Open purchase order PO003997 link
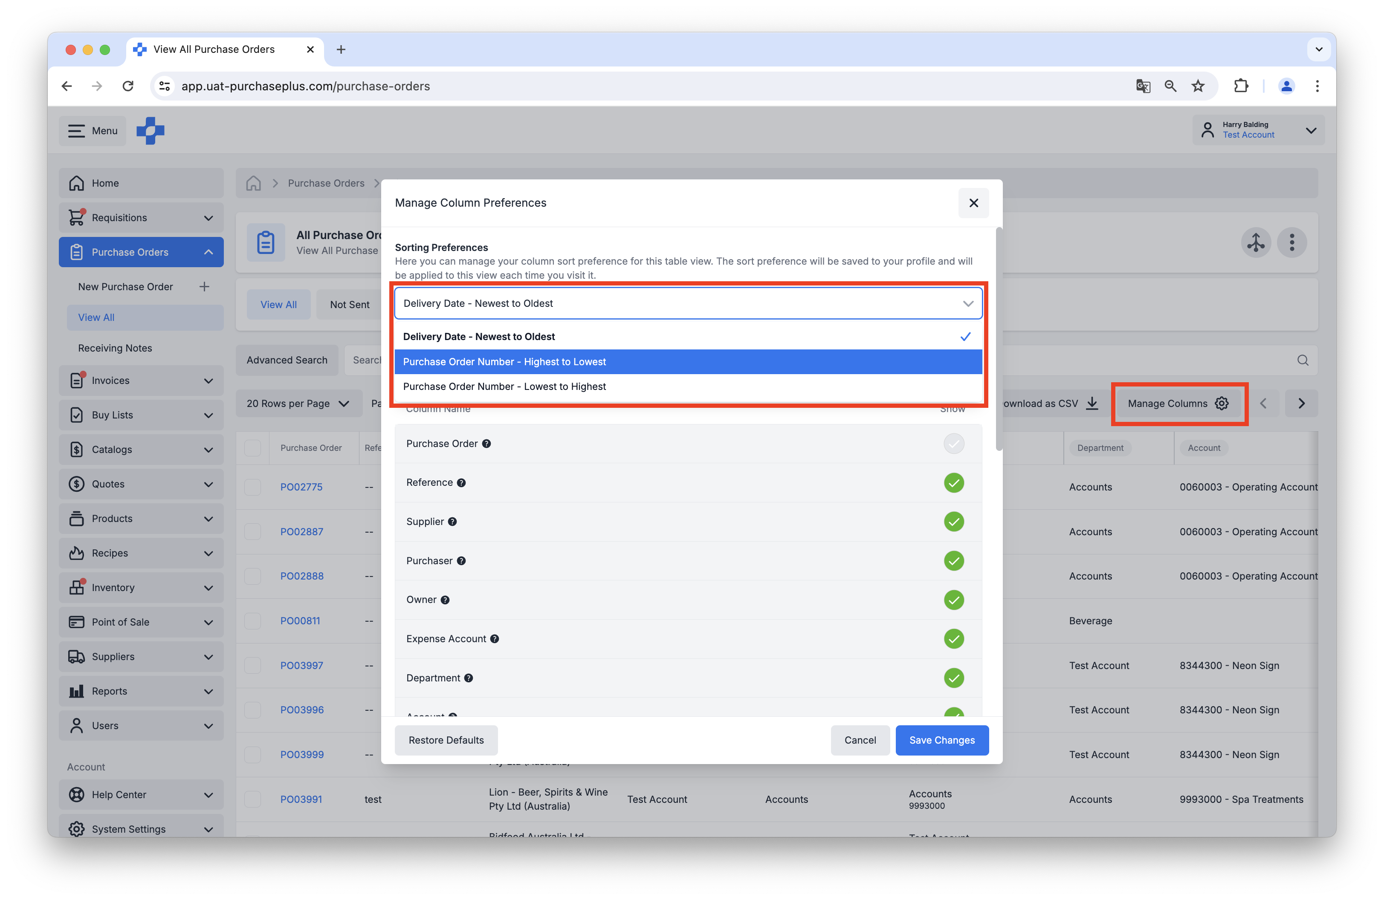1384x900 pixels. pyautogui.click(x=301, y=665)
